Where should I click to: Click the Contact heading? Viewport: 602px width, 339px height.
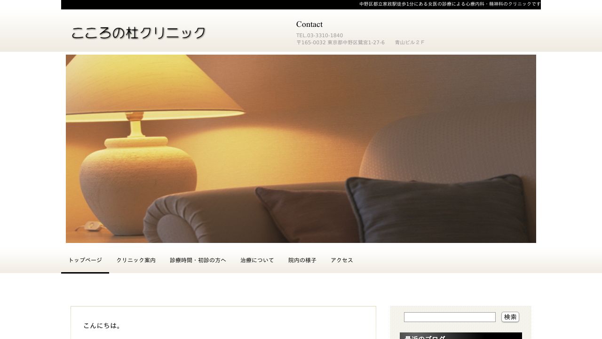309,24
